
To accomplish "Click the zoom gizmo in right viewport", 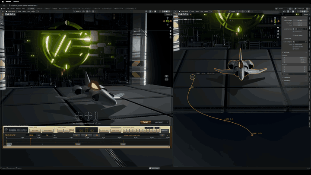I will (278, 28).
